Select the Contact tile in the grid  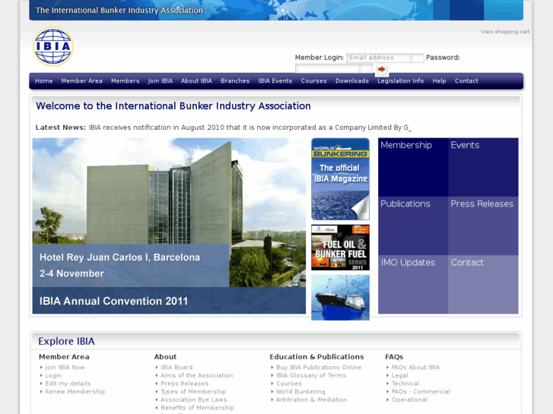[484, 284]
